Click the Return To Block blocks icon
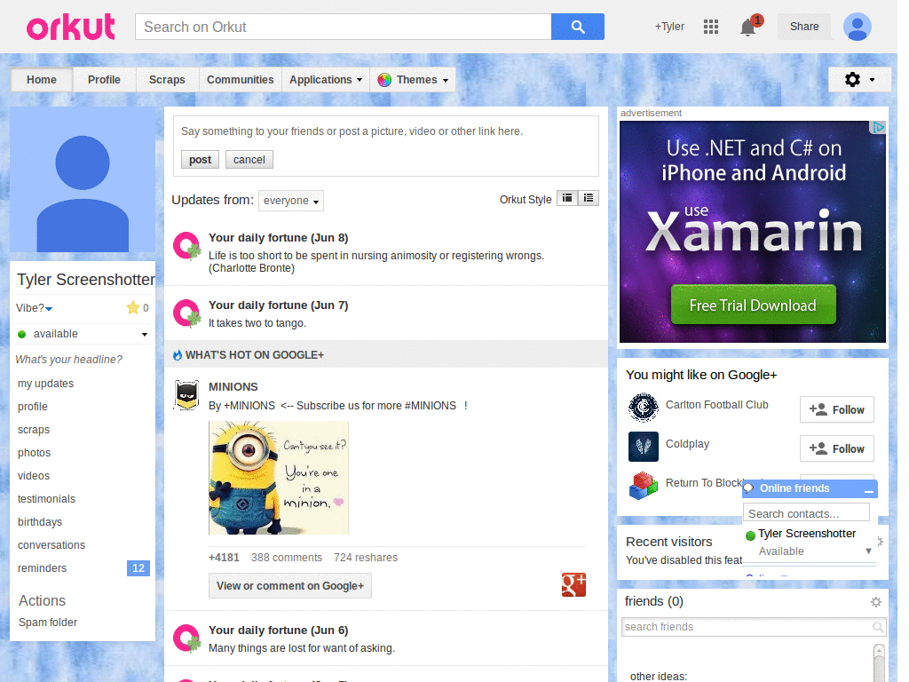The height and width of the screenshot is (682, 909). click(x=644, y=486)
